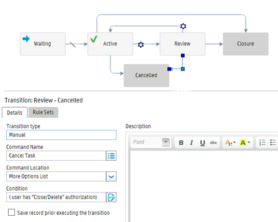
Task: Select the Cancelled state box
Action: point(146,75)
